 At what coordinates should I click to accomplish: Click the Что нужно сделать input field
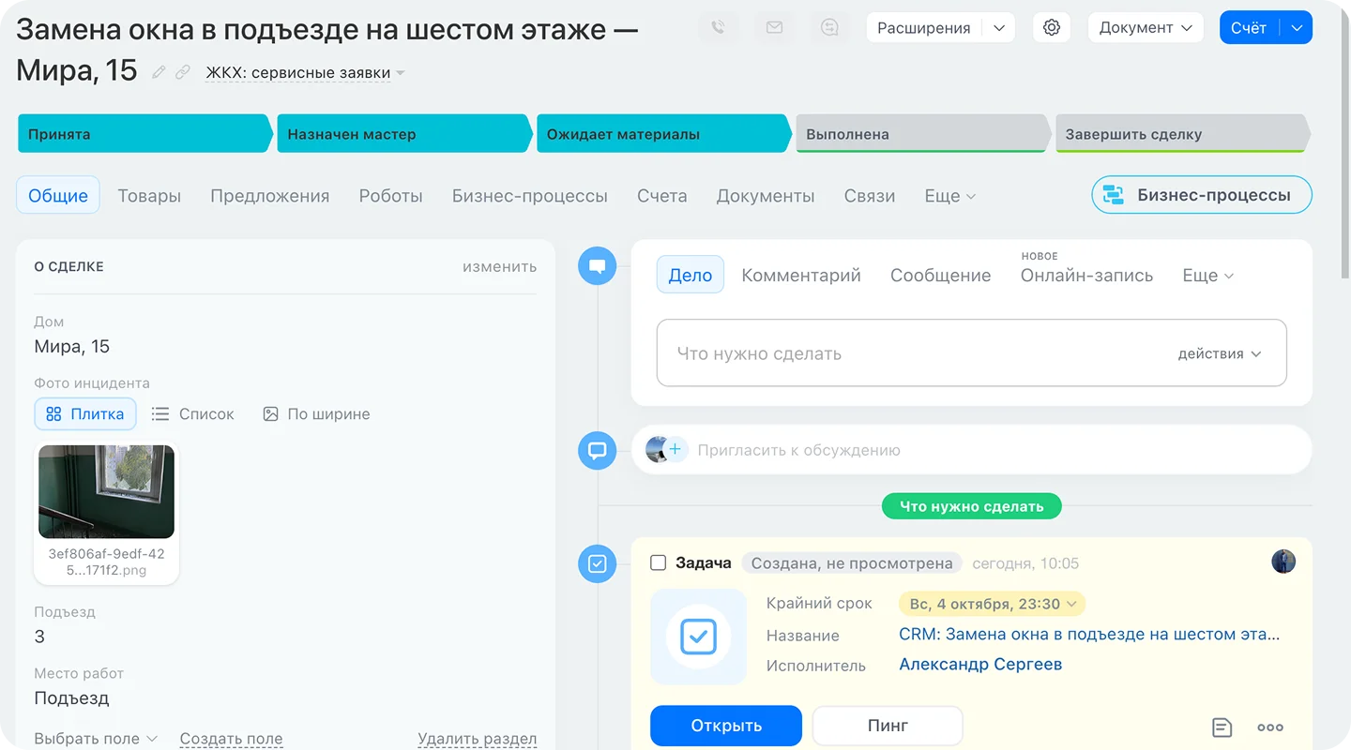pos(971,353)
